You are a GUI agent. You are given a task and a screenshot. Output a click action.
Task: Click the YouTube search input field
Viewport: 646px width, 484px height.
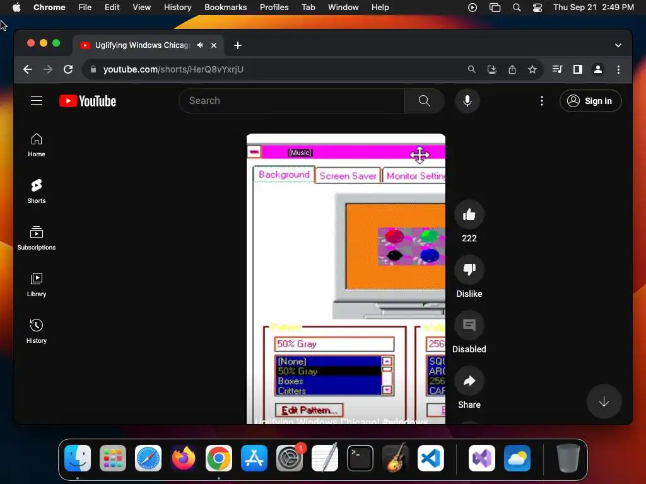click(x=291, y=101)
